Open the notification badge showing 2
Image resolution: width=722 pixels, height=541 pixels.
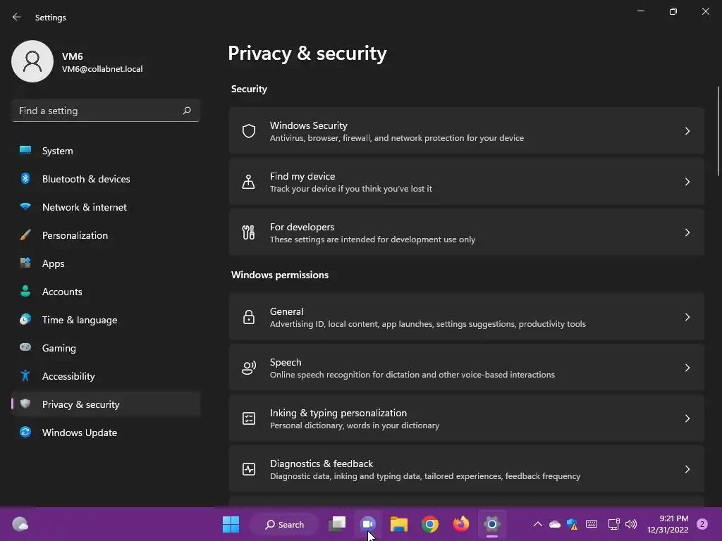(x=702, y=524)
